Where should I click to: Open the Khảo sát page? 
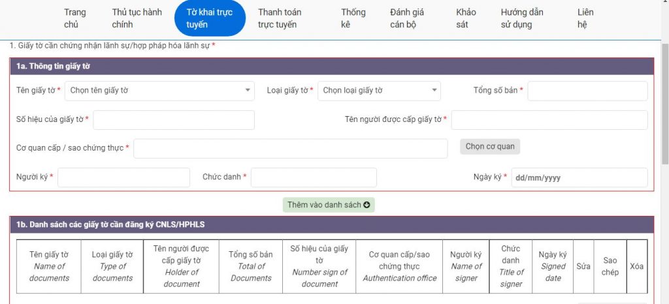coord(466,18)
